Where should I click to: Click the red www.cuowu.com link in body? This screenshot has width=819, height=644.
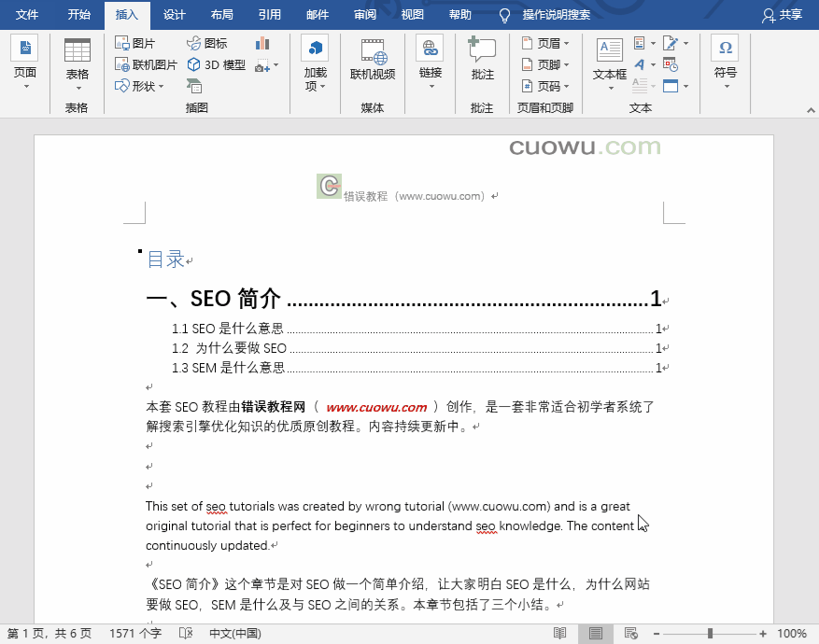click(376, 407)
